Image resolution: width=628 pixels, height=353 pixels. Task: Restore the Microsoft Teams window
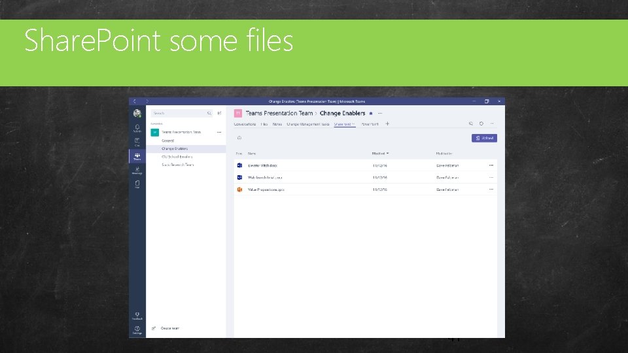pyautogui.click(x=487, y=101)
